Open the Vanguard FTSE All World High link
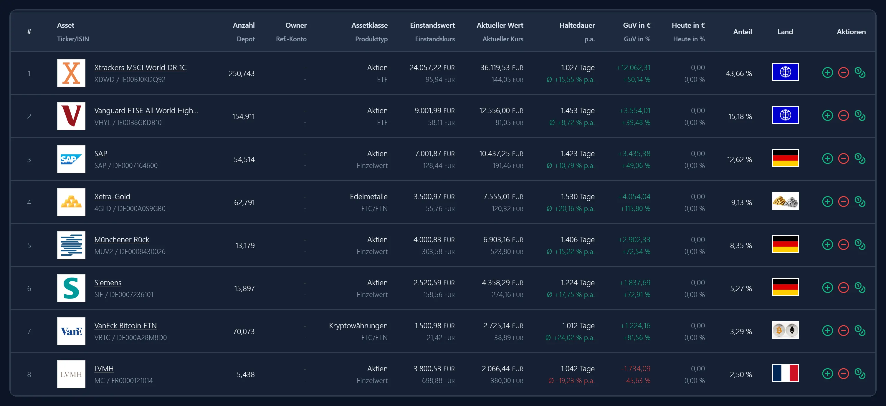 [146, 110]
